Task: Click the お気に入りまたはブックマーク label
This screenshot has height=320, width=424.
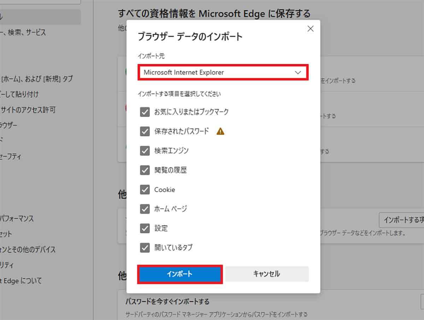Action: 192,112
